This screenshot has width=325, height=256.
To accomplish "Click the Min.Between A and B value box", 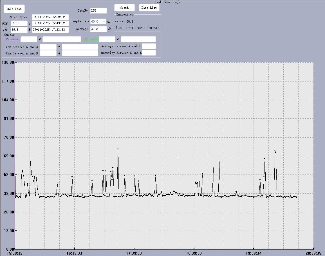I will pos(48,53).
